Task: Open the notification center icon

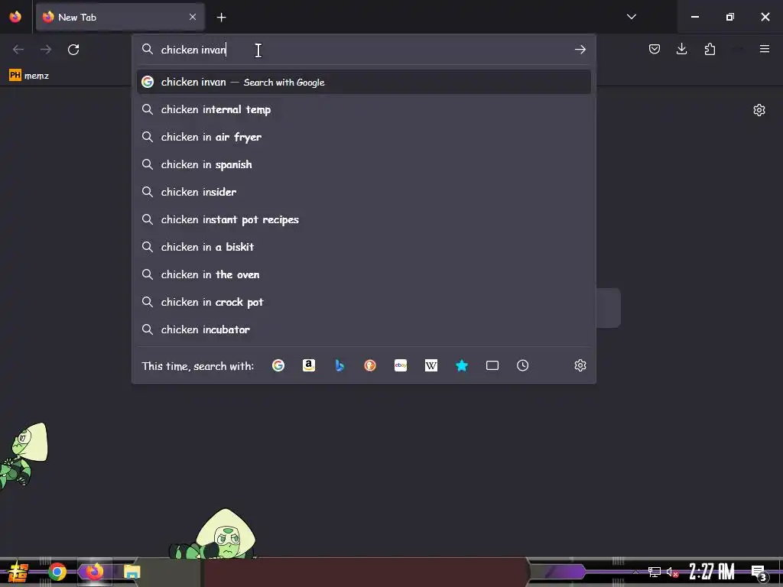Action: pyautogui.click(x=759, y=572)
